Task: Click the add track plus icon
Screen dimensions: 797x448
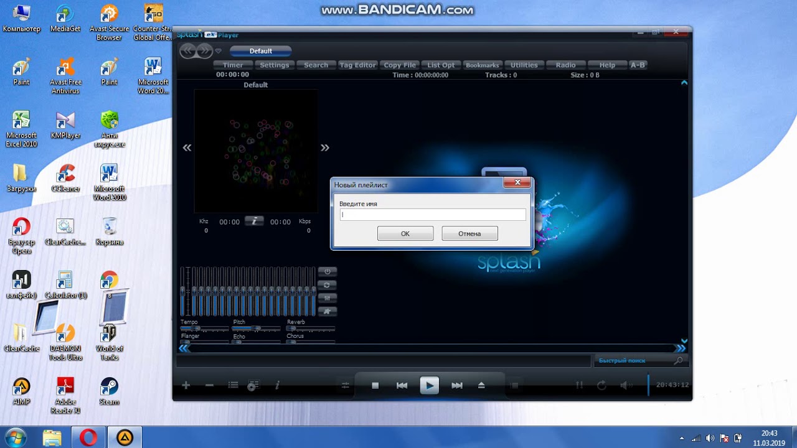Action: (x=186, y=386)
